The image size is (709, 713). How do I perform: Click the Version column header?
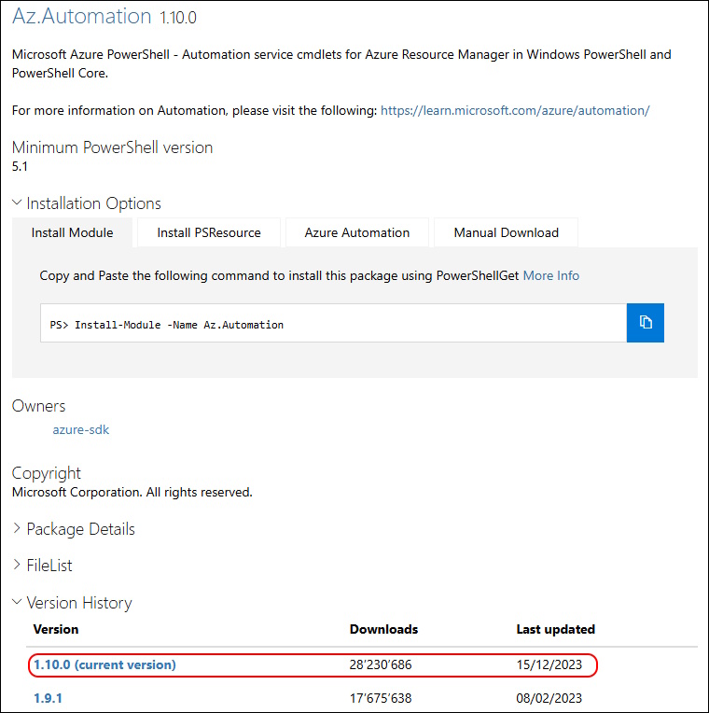click(x=56, y=629)
